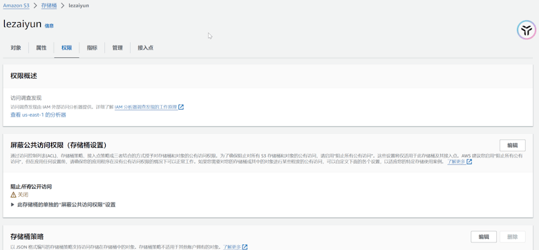
Task: Click external-link icon in 存储桶策略 description
Action: (245, 247)
